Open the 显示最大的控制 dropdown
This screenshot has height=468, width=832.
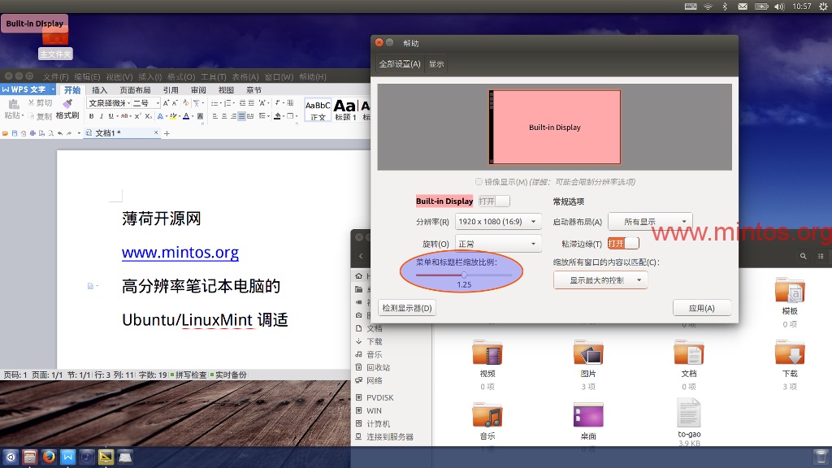[x=600, y=280]
